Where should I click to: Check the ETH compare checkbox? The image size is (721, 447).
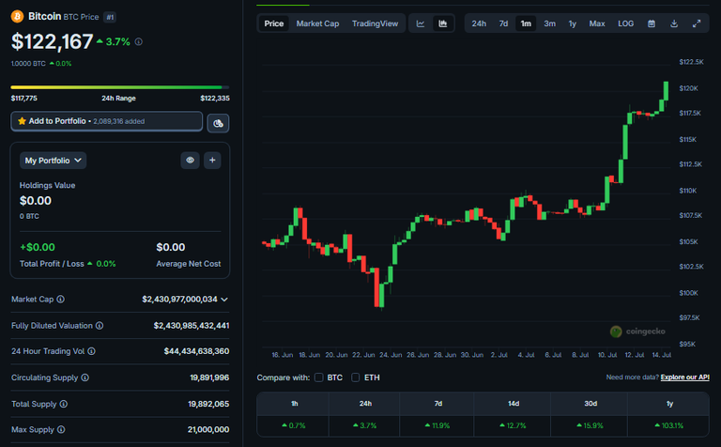(x=356, y=378)
